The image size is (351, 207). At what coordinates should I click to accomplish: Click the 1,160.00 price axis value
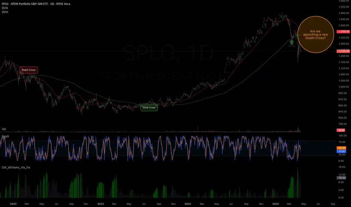(343, 62)
